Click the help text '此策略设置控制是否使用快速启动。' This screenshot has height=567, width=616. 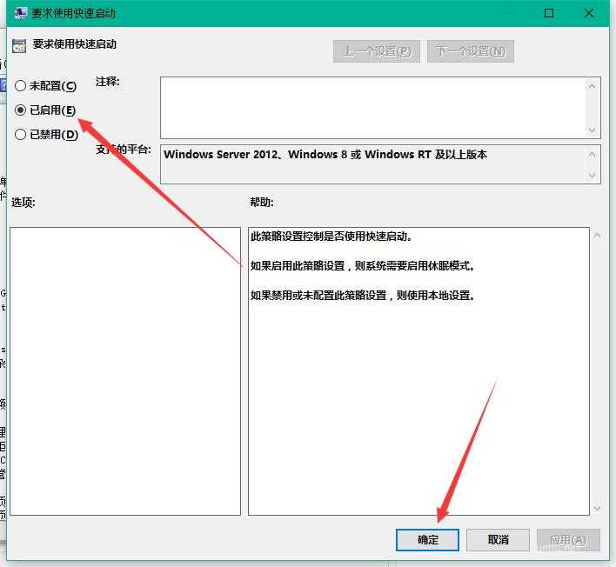(331, 237)
